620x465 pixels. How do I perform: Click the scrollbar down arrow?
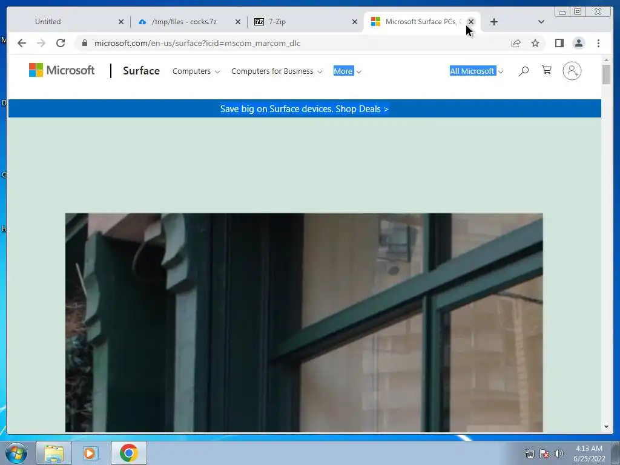(x=606, y=427)
